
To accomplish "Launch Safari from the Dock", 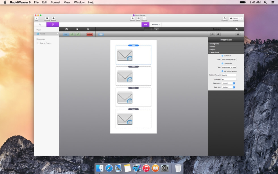I will [x=109, y=168].
